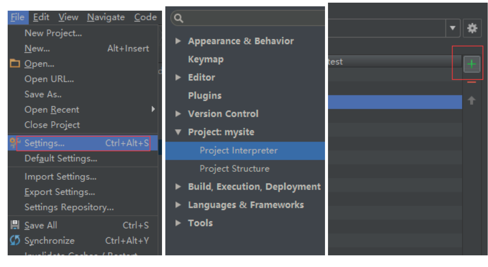The width and height of the screenshot is (488, 267).
Task: Expand Build, Execution, Deployment arrow
Action: click(178, 187)
